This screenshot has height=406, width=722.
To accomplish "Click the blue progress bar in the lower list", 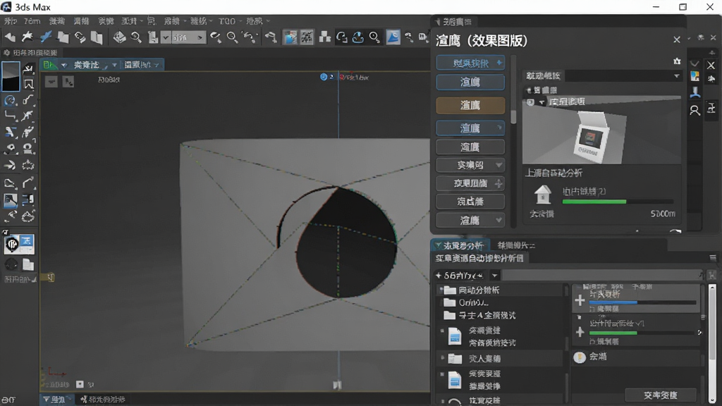I will (x=643, y=302).
